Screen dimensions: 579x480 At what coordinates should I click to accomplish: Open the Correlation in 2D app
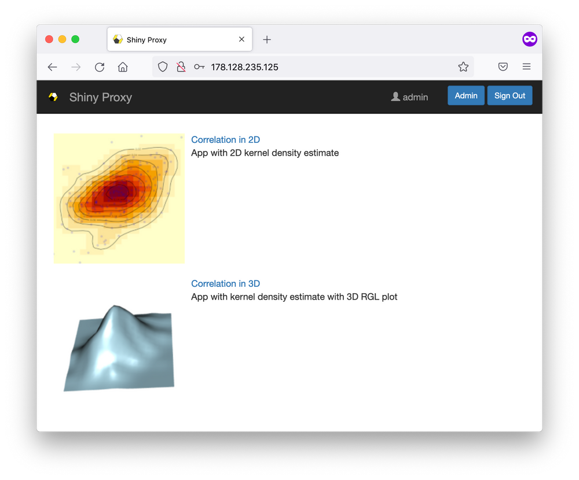click(225, 139)
